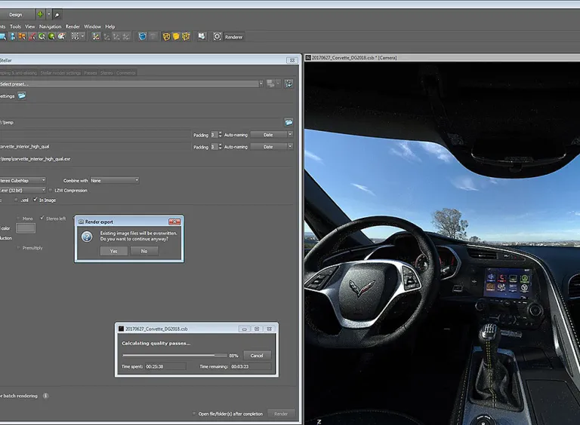The height and width of the screenshot is (425, 580).
Task: Click the Renderer toolbar button
Action: pyautogui.click(x=234, y=37)
